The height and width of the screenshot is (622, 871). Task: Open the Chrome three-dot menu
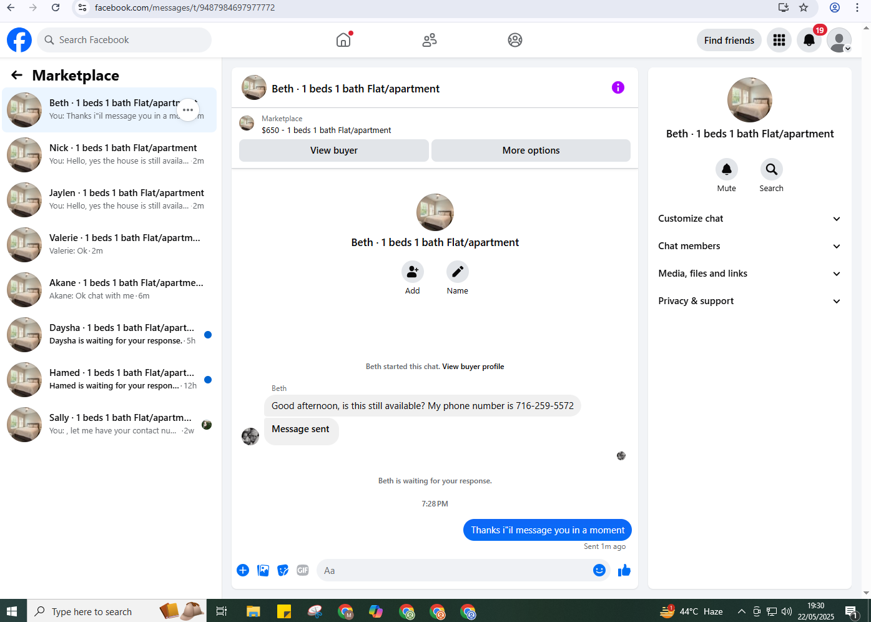857,7
